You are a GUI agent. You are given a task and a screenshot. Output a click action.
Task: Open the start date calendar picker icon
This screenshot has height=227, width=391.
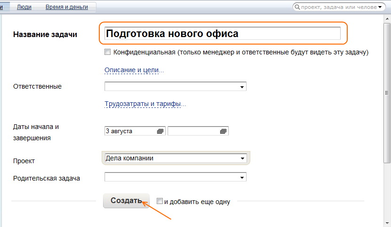(160, 131)
